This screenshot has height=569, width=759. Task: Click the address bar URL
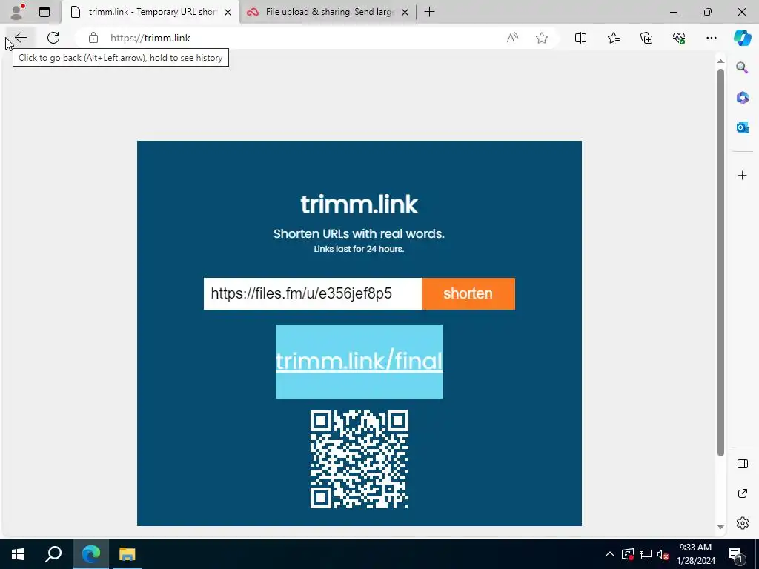[150, 38]
